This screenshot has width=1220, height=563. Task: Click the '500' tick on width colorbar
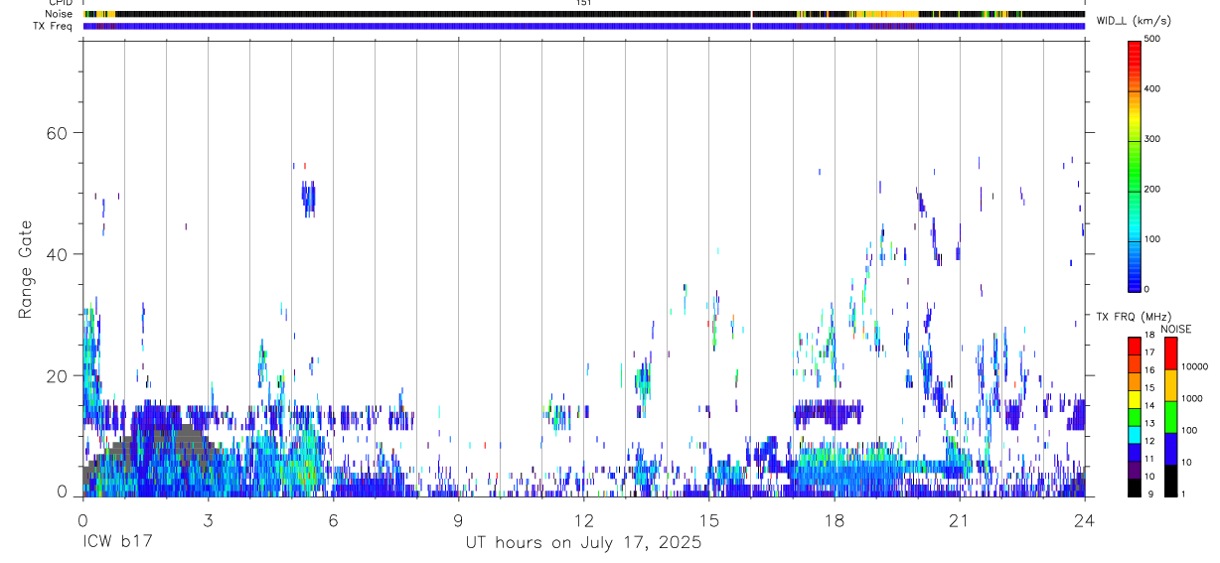[x=1152, y=39]
